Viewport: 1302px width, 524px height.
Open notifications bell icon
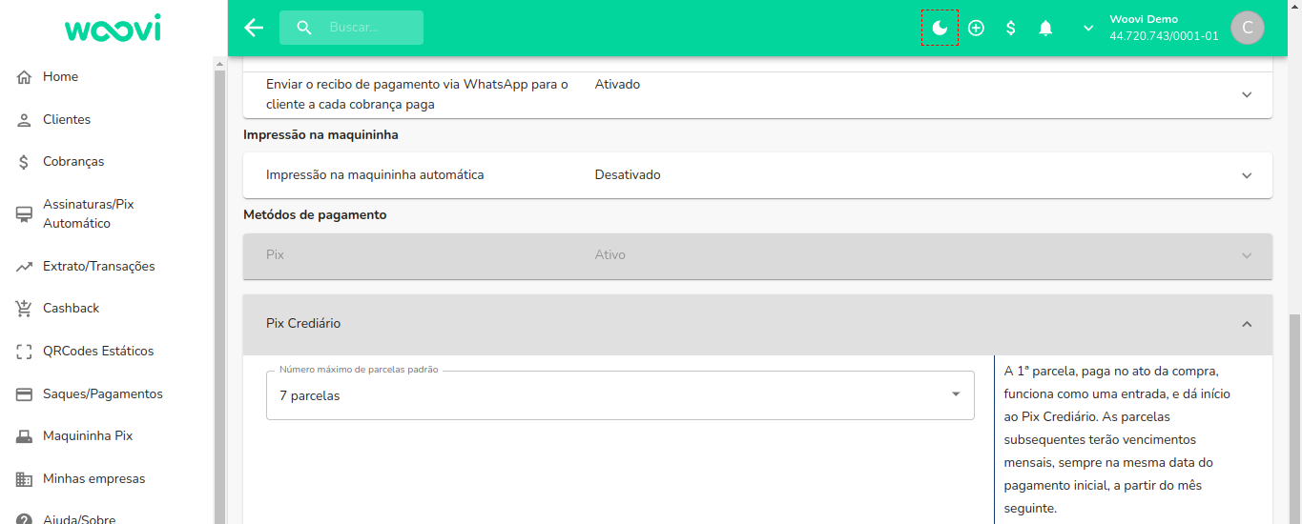coord(1045,28)
